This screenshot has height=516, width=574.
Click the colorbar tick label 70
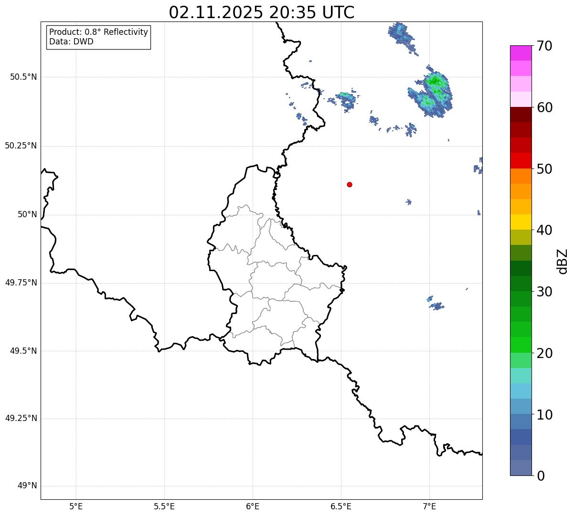tap(544, 46)
